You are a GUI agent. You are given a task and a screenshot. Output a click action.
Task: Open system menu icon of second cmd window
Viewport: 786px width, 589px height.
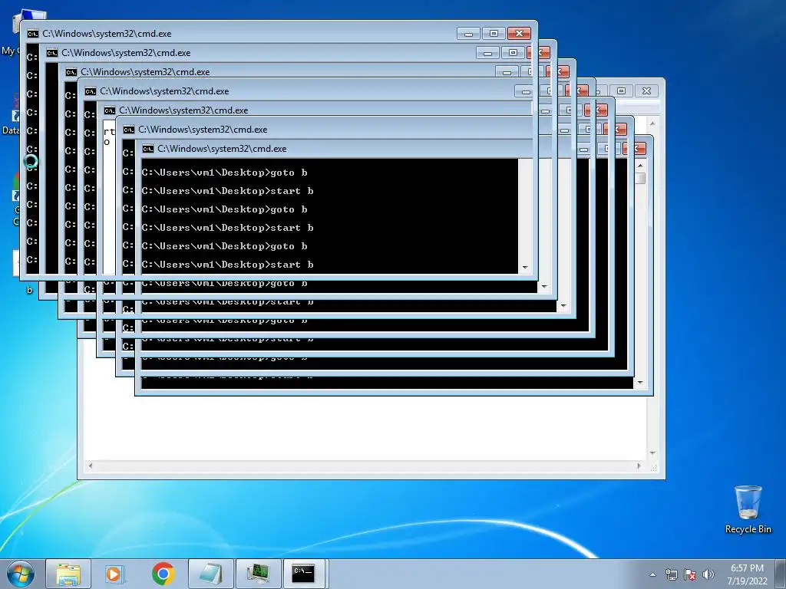click(x=51, y=53)
